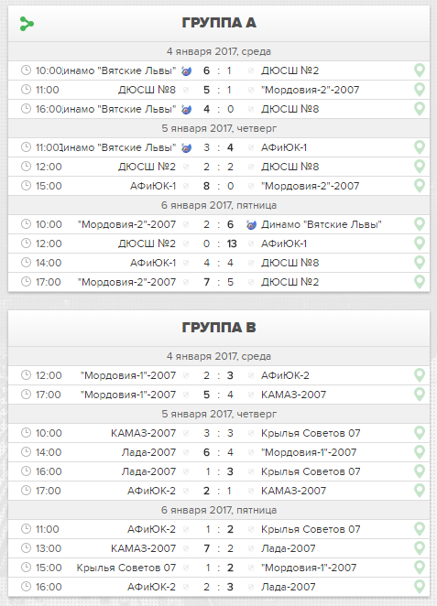Open location pin for 10:00 Динамо vs ДЮСШ №2
Screen dimensions: 437x606
pyautogui.click(x=420, y=70)
